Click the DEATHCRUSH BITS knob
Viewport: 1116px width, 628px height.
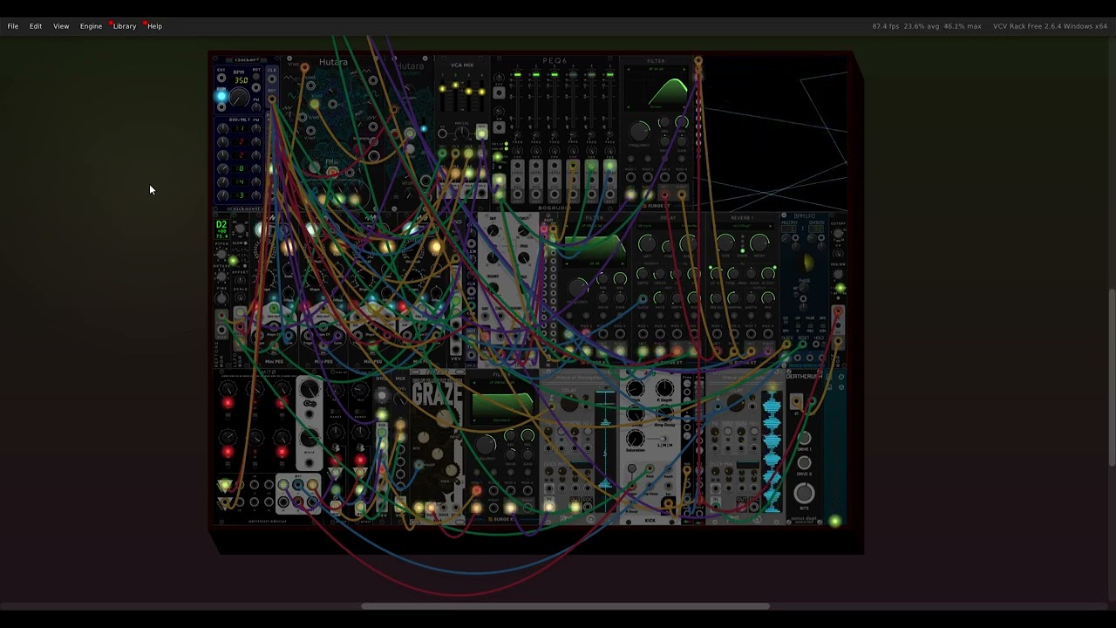pos(804,493)
